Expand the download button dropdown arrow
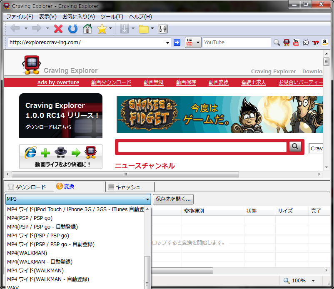The height and width of the screenshot is (289, 334). pos(133,28)
